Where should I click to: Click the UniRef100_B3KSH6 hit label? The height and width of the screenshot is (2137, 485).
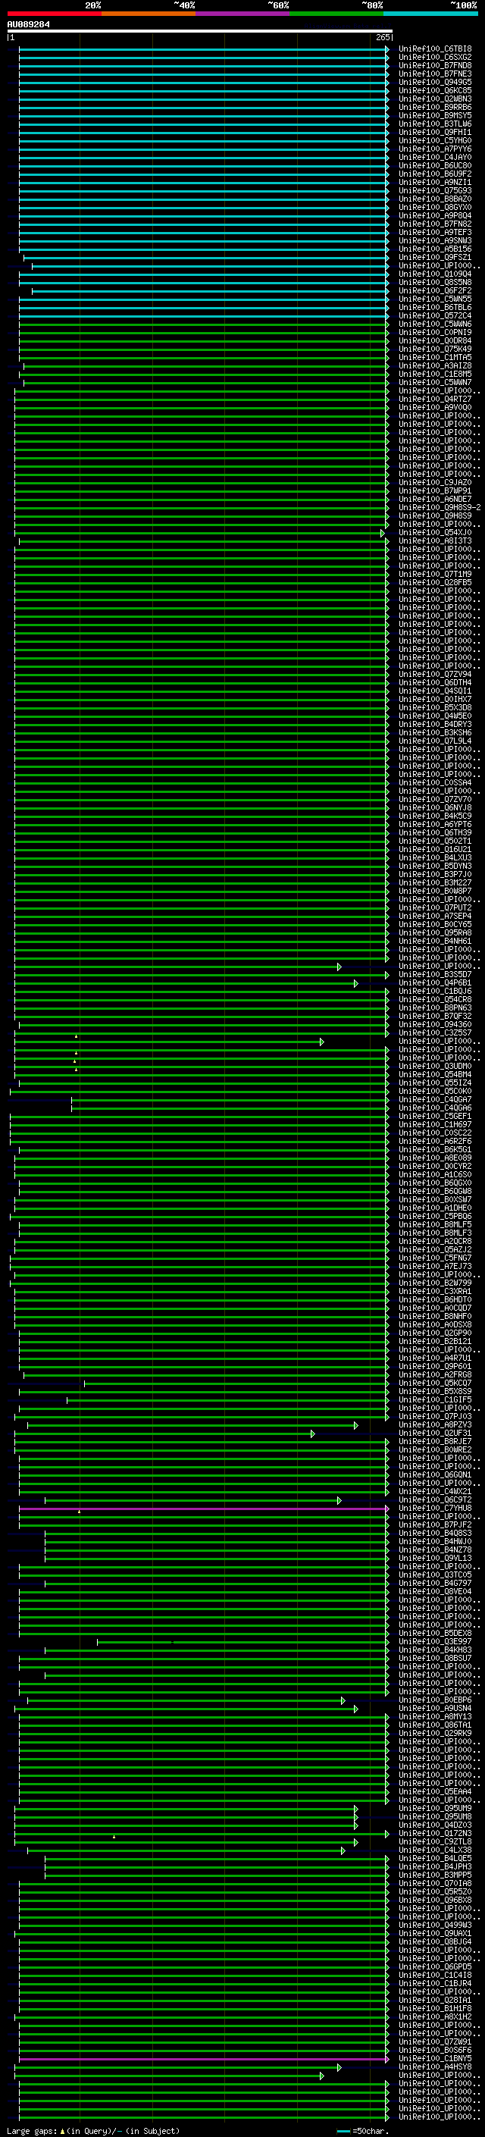click(x=435, y=732)
